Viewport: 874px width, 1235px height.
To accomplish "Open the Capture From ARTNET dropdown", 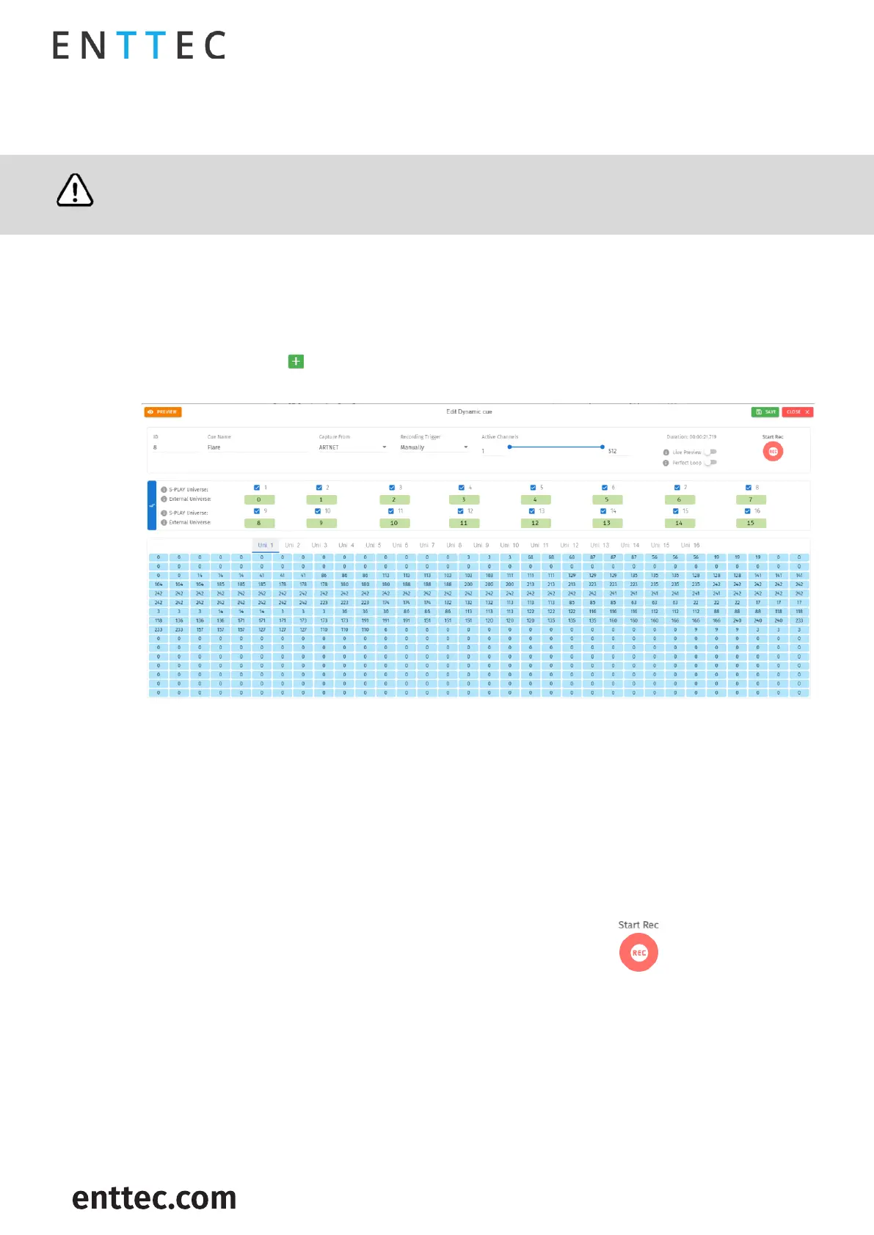I will [352, 447].
